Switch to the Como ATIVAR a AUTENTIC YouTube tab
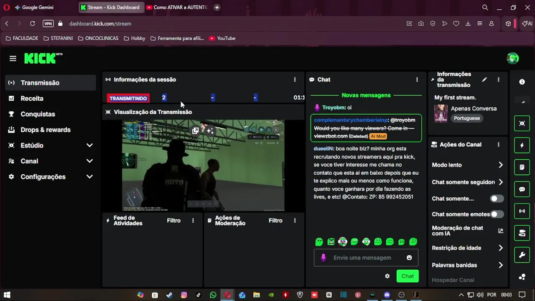This screenshot has height=301, width=535. pos(177,8)
